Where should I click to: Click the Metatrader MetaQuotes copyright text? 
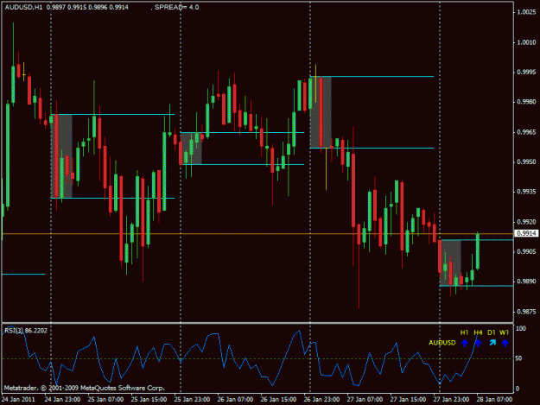[84, 388]
